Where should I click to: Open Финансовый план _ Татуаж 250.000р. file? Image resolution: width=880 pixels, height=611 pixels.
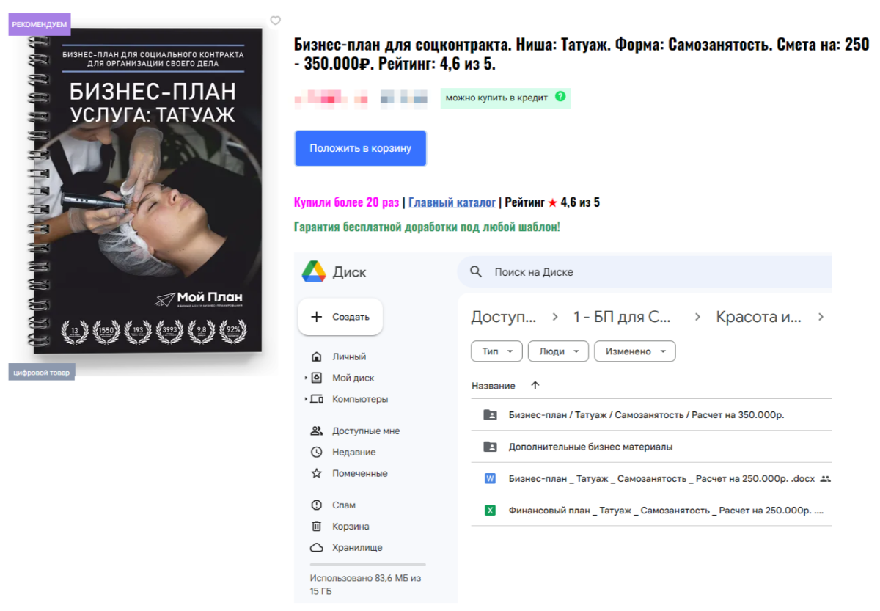(651, 511)
